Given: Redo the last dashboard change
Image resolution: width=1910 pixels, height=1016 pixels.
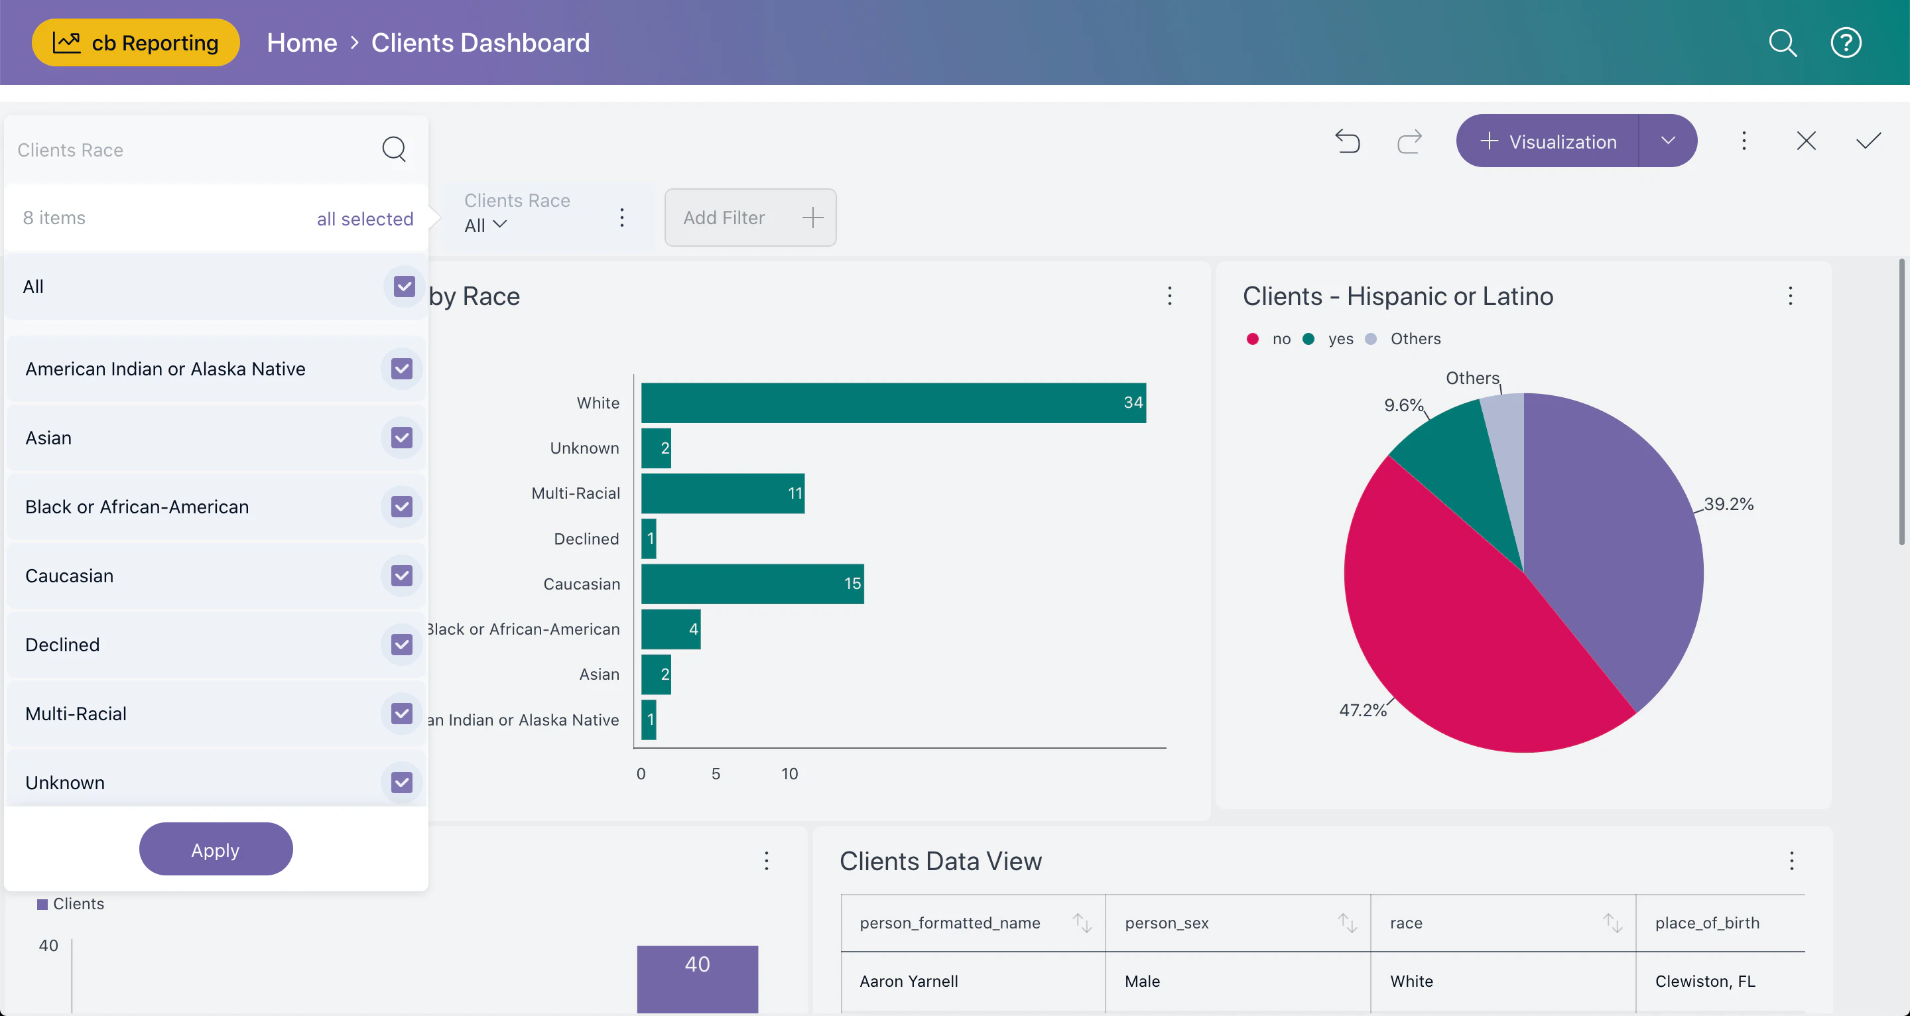Looking at the screenshot, I should (1409, 141).
